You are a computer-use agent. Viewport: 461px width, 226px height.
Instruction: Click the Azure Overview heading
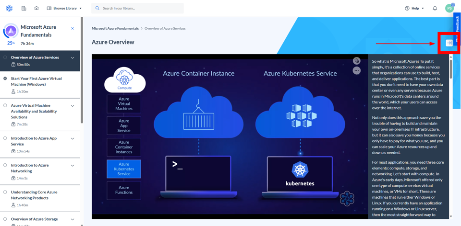point(113,42)
